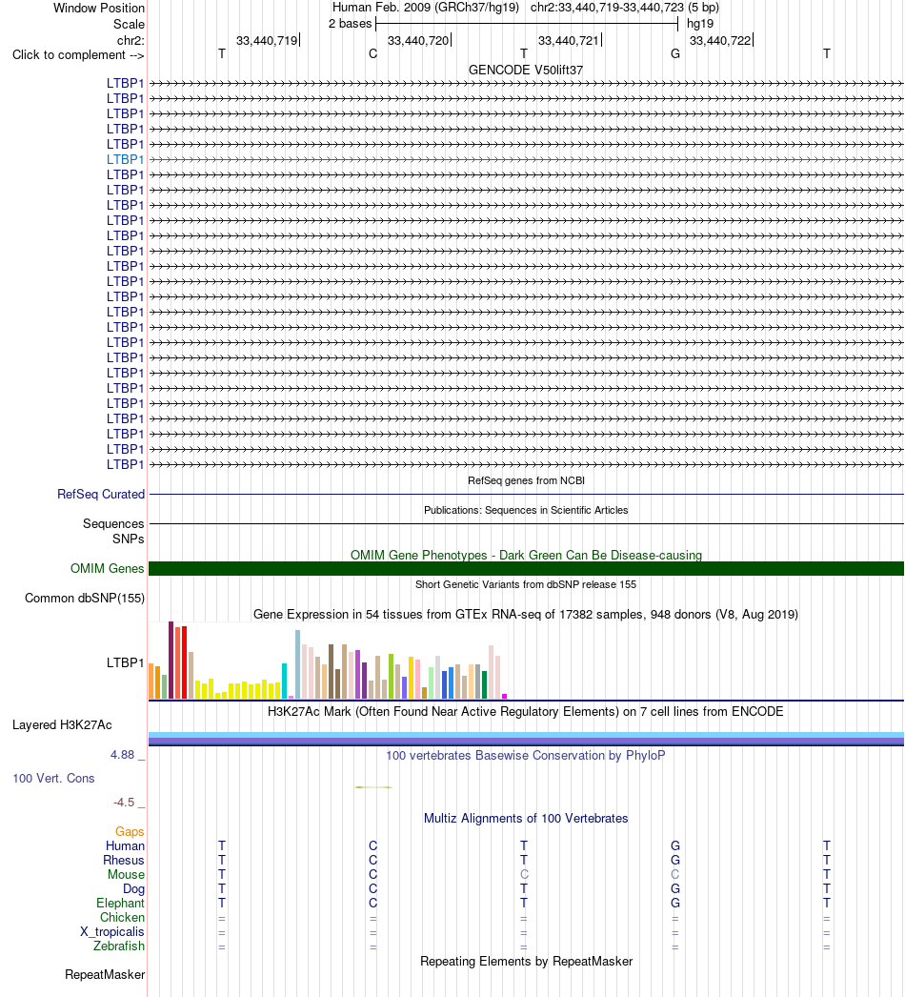Select the Chicken alignment row label

(122, 918)
